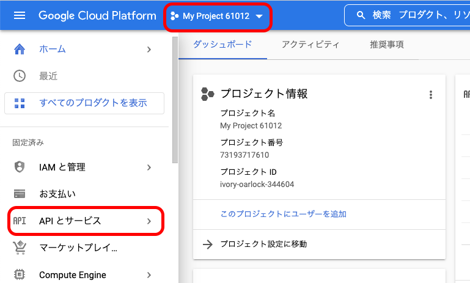Screen dimensions: 470x283
Task: Click the API icon in sidebar
Action: tap(20, 221)
